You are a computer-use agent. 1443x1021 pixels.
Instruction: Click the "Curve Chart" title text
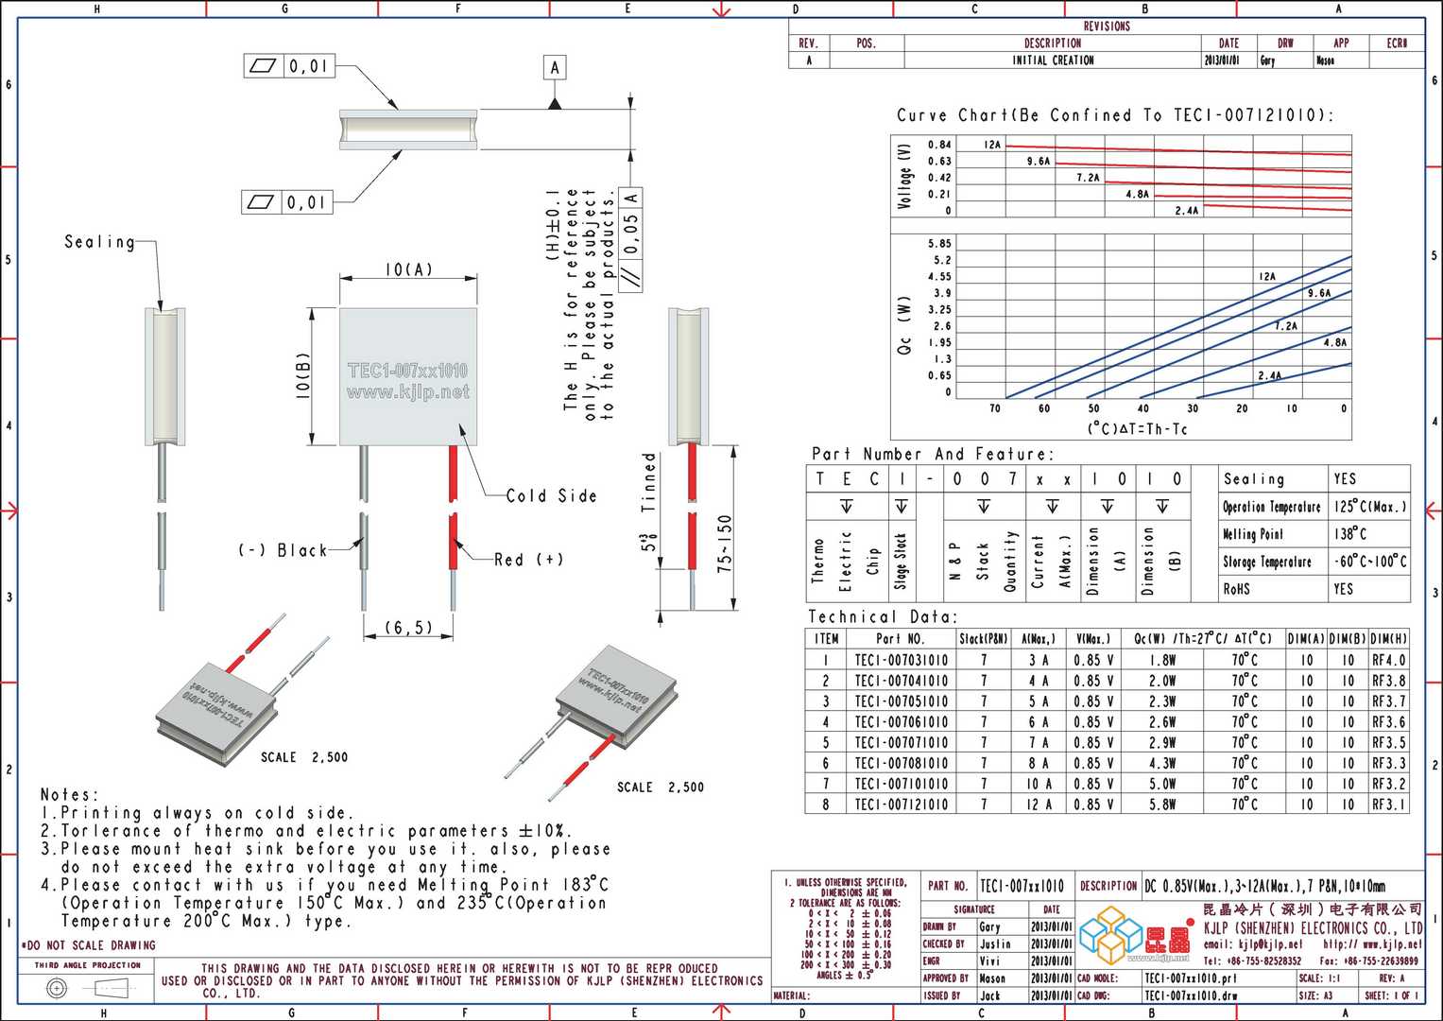tap(1115, 115)
